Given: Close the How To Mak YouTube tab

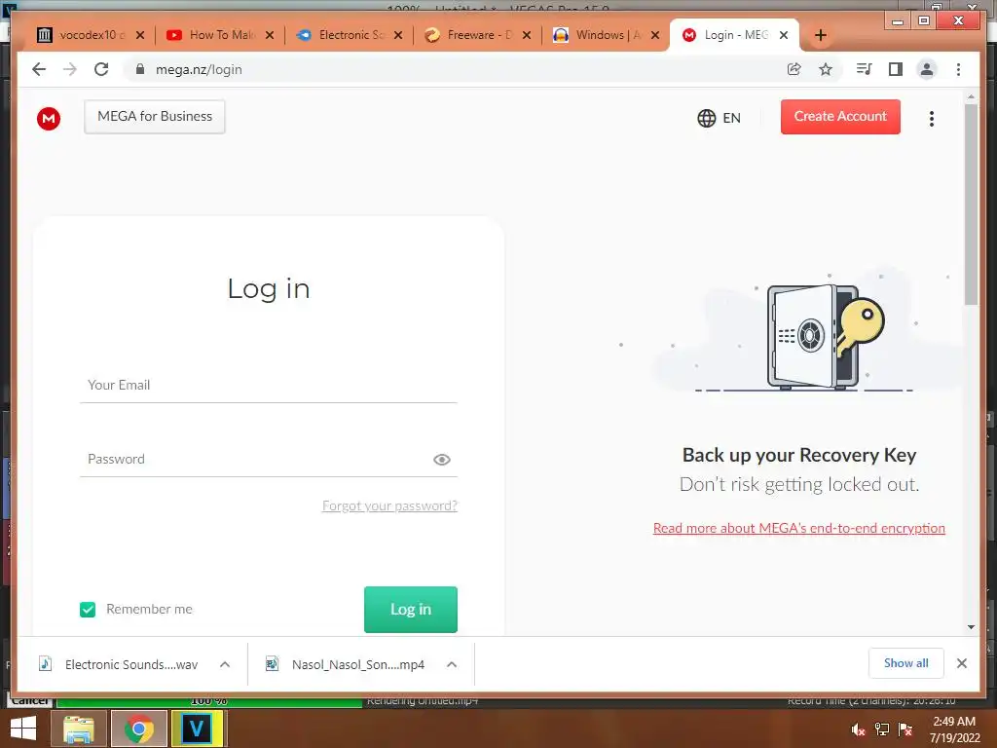Looking at the screenshot, I should pos(270,35).
